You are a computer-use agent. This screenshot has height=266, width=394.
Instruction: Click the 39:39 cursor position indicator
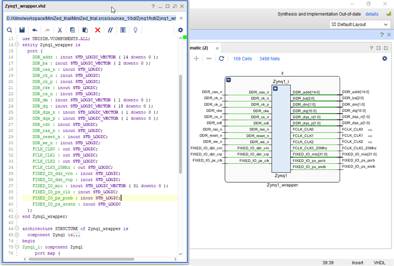click(x=328, y=263)
